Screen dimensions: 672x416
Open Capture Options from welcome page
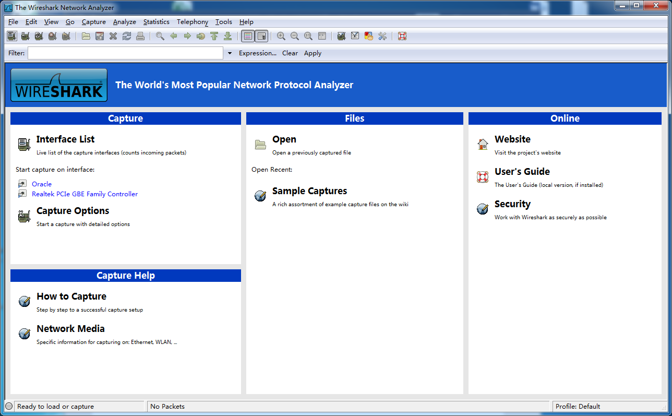[73, 211]
